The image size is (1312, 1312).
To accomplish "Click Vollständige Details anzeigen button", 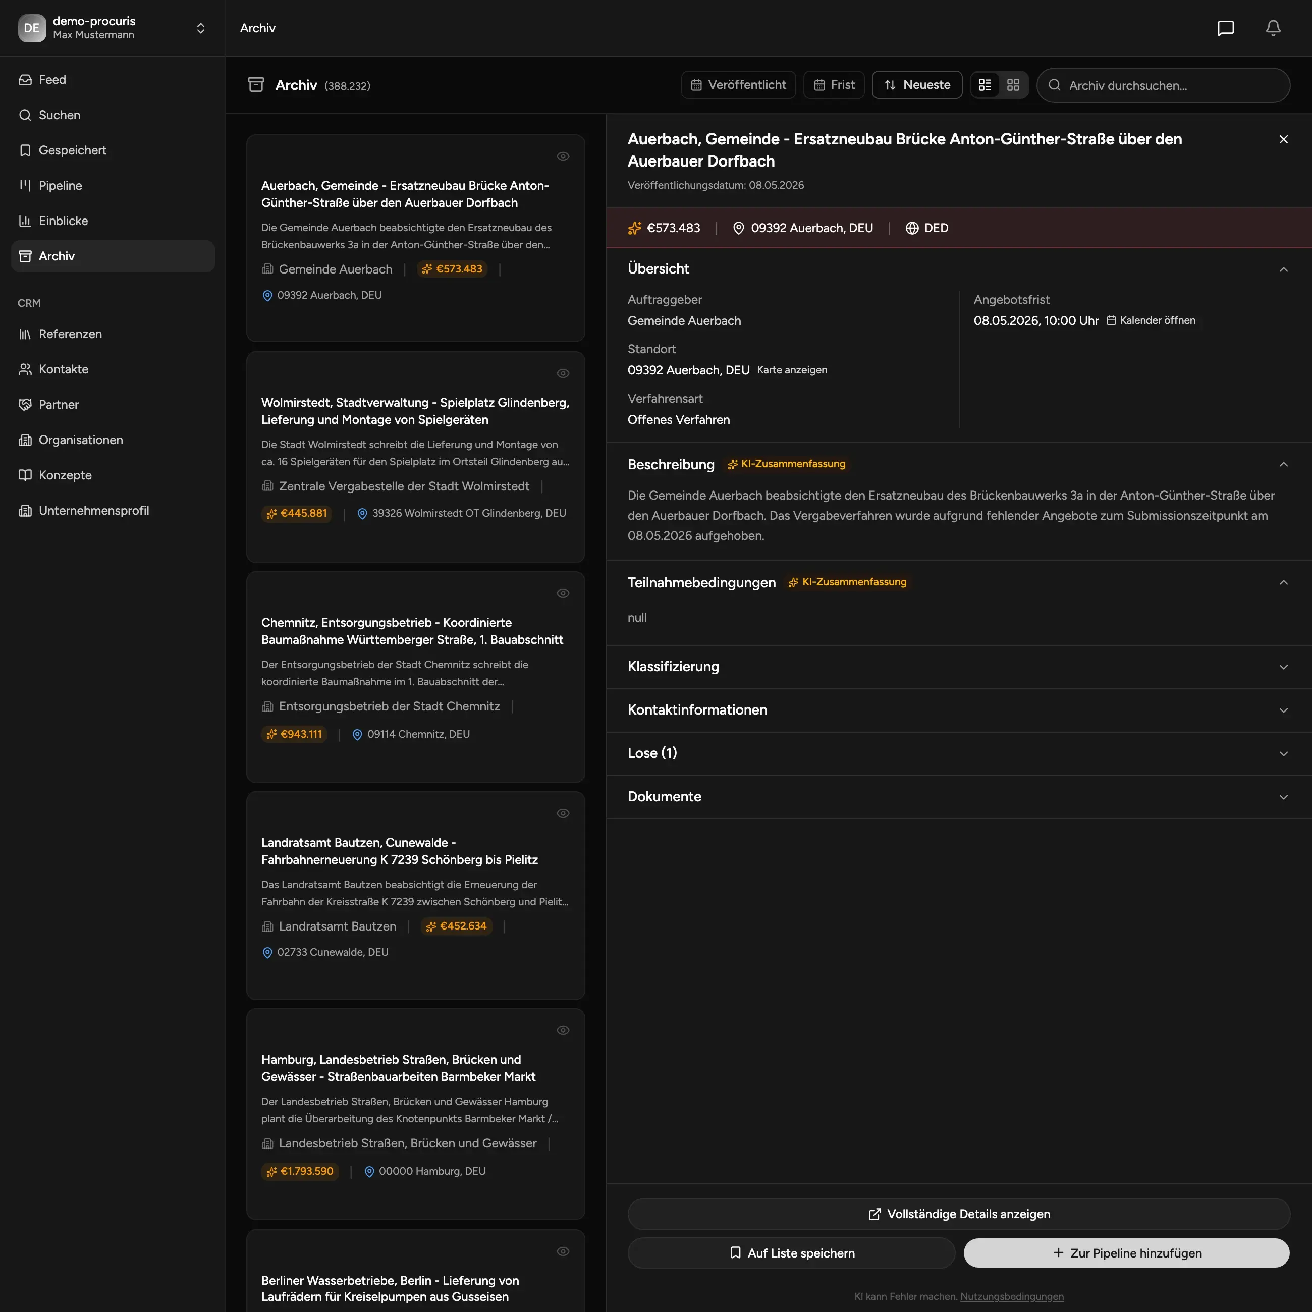I will [959, 1214].
